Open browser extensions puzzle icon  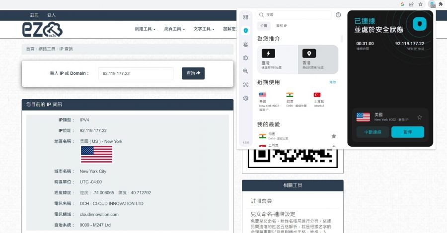(441, 4)
